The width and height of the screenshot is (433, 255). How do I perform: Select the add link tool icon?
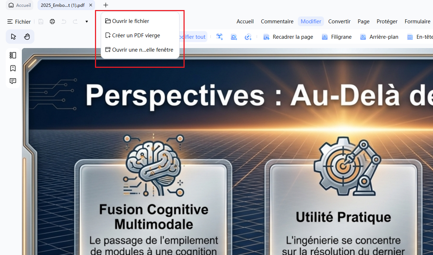coord(248,37)
